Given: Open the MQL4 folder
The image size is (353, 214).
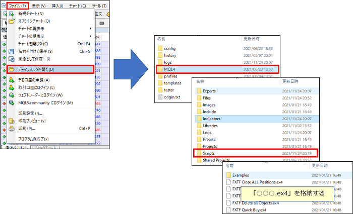Looking at the screenshot, I should 170,69.
